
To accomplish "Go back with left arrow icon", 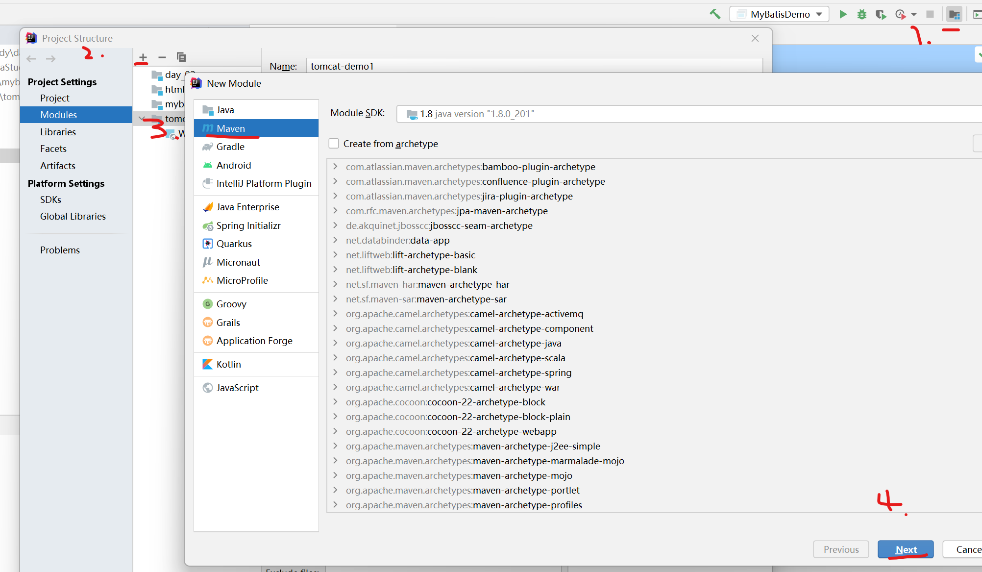I will pos(31,59).
